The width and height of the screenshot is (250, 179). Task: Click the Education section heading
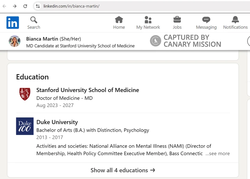point(32,77)
